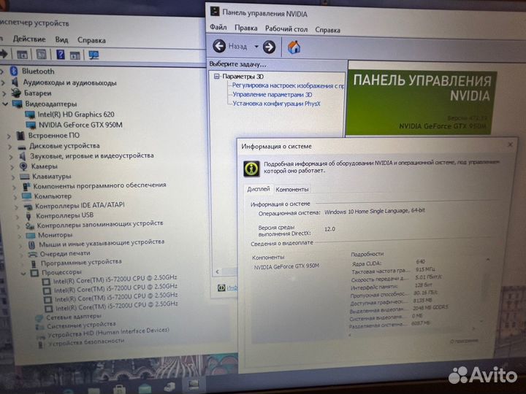Select NVIDIA GeForce GTX 950M in Компоненты list
Screen dimensions: 526x394
click(x=286, y=266)
